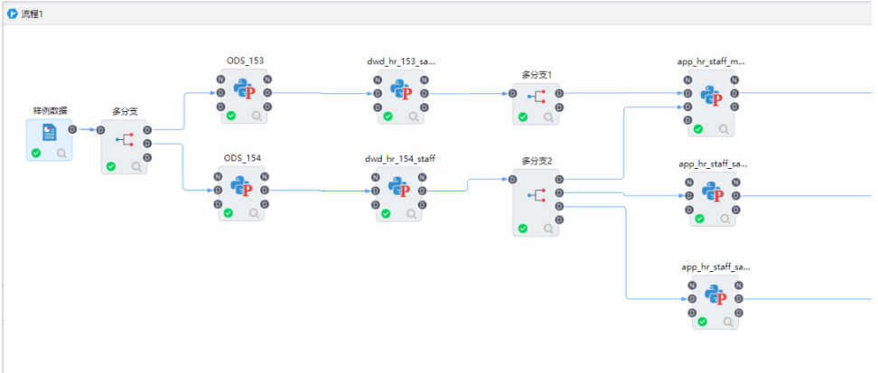The width and height of the screenshot is (878, 373).
Task: Click green status check on ODS_154 node
Action: [x=229, y=213]
